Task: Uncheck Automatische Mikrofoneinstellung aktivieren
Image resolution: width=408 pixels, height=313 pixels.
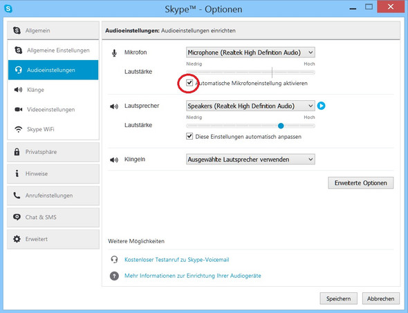Action: click(189, 83)
